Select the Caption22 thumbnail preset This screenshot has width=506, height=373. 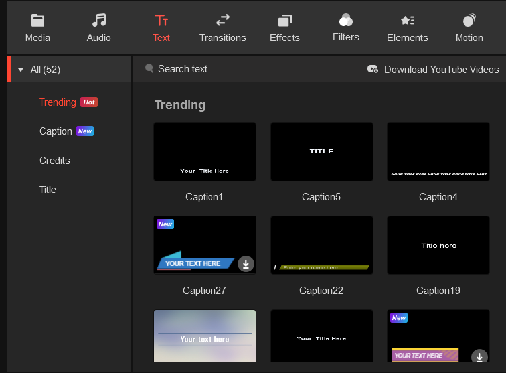pyautogui.click(x=321, y=246)
